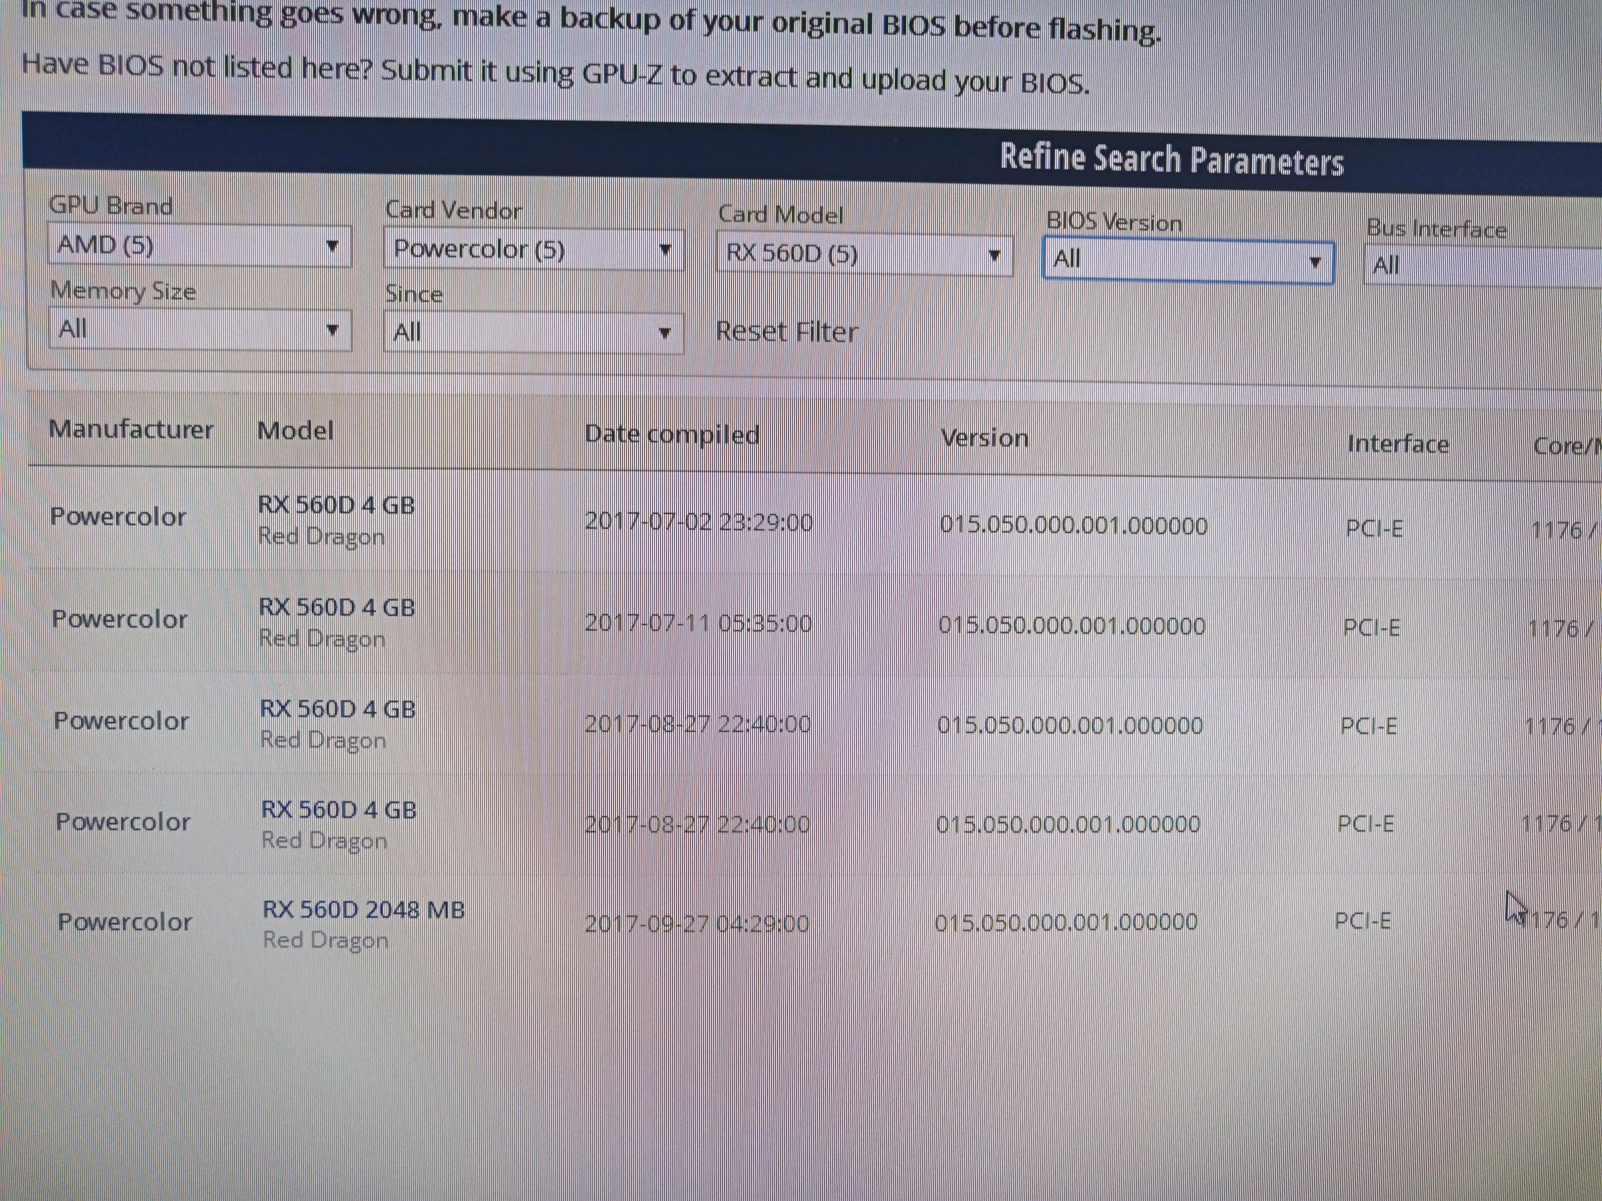Expand the Card Vendor dropdown showing Powercolor
1602x1201 pixels.
pyautogui.click(x=533, y=251)
